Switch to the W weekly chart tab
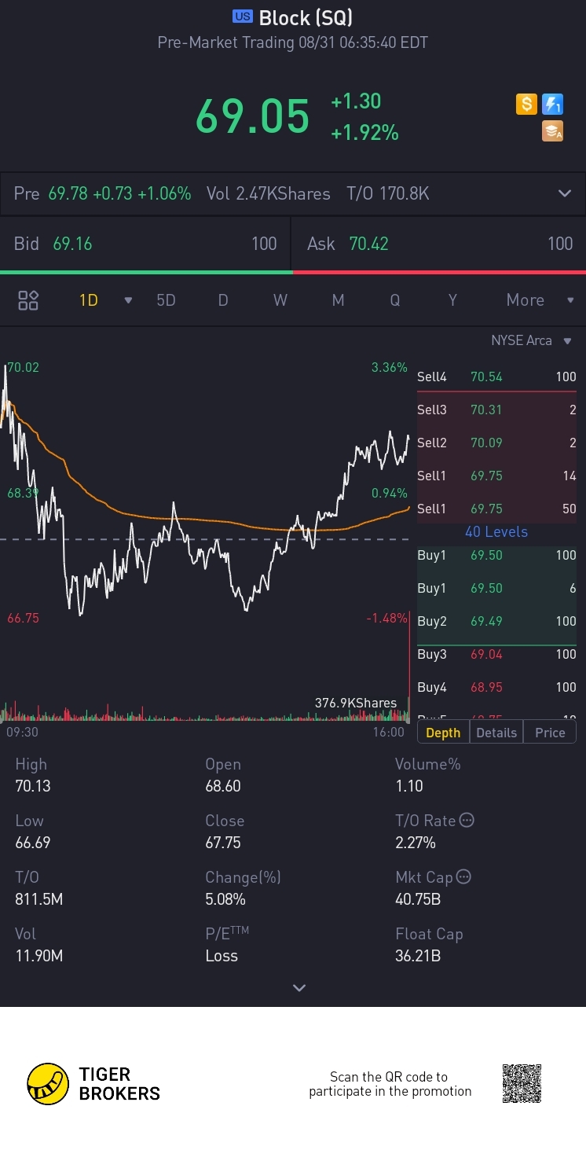 point(280,300)
